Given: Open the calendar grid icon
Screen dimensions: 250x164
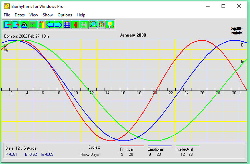Looking at the screenshot, I should [x=67, y=25].
